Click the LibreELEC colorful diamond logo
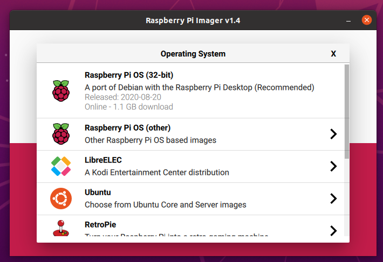The height and width of the screenshot is (262, 383). pos(61,166)
